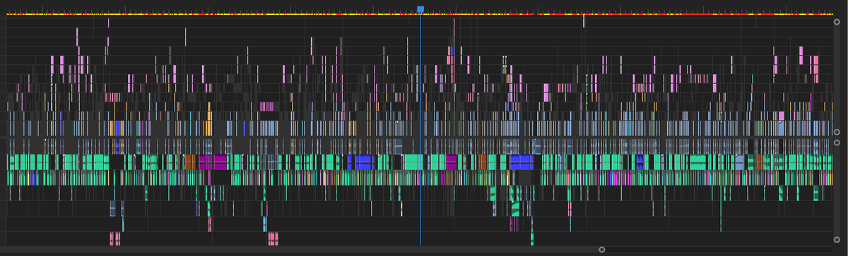Select the large magenta clip on the green track
Viewport: 848px width, 256px height.
pyautogui.click(x=212, y=161)
